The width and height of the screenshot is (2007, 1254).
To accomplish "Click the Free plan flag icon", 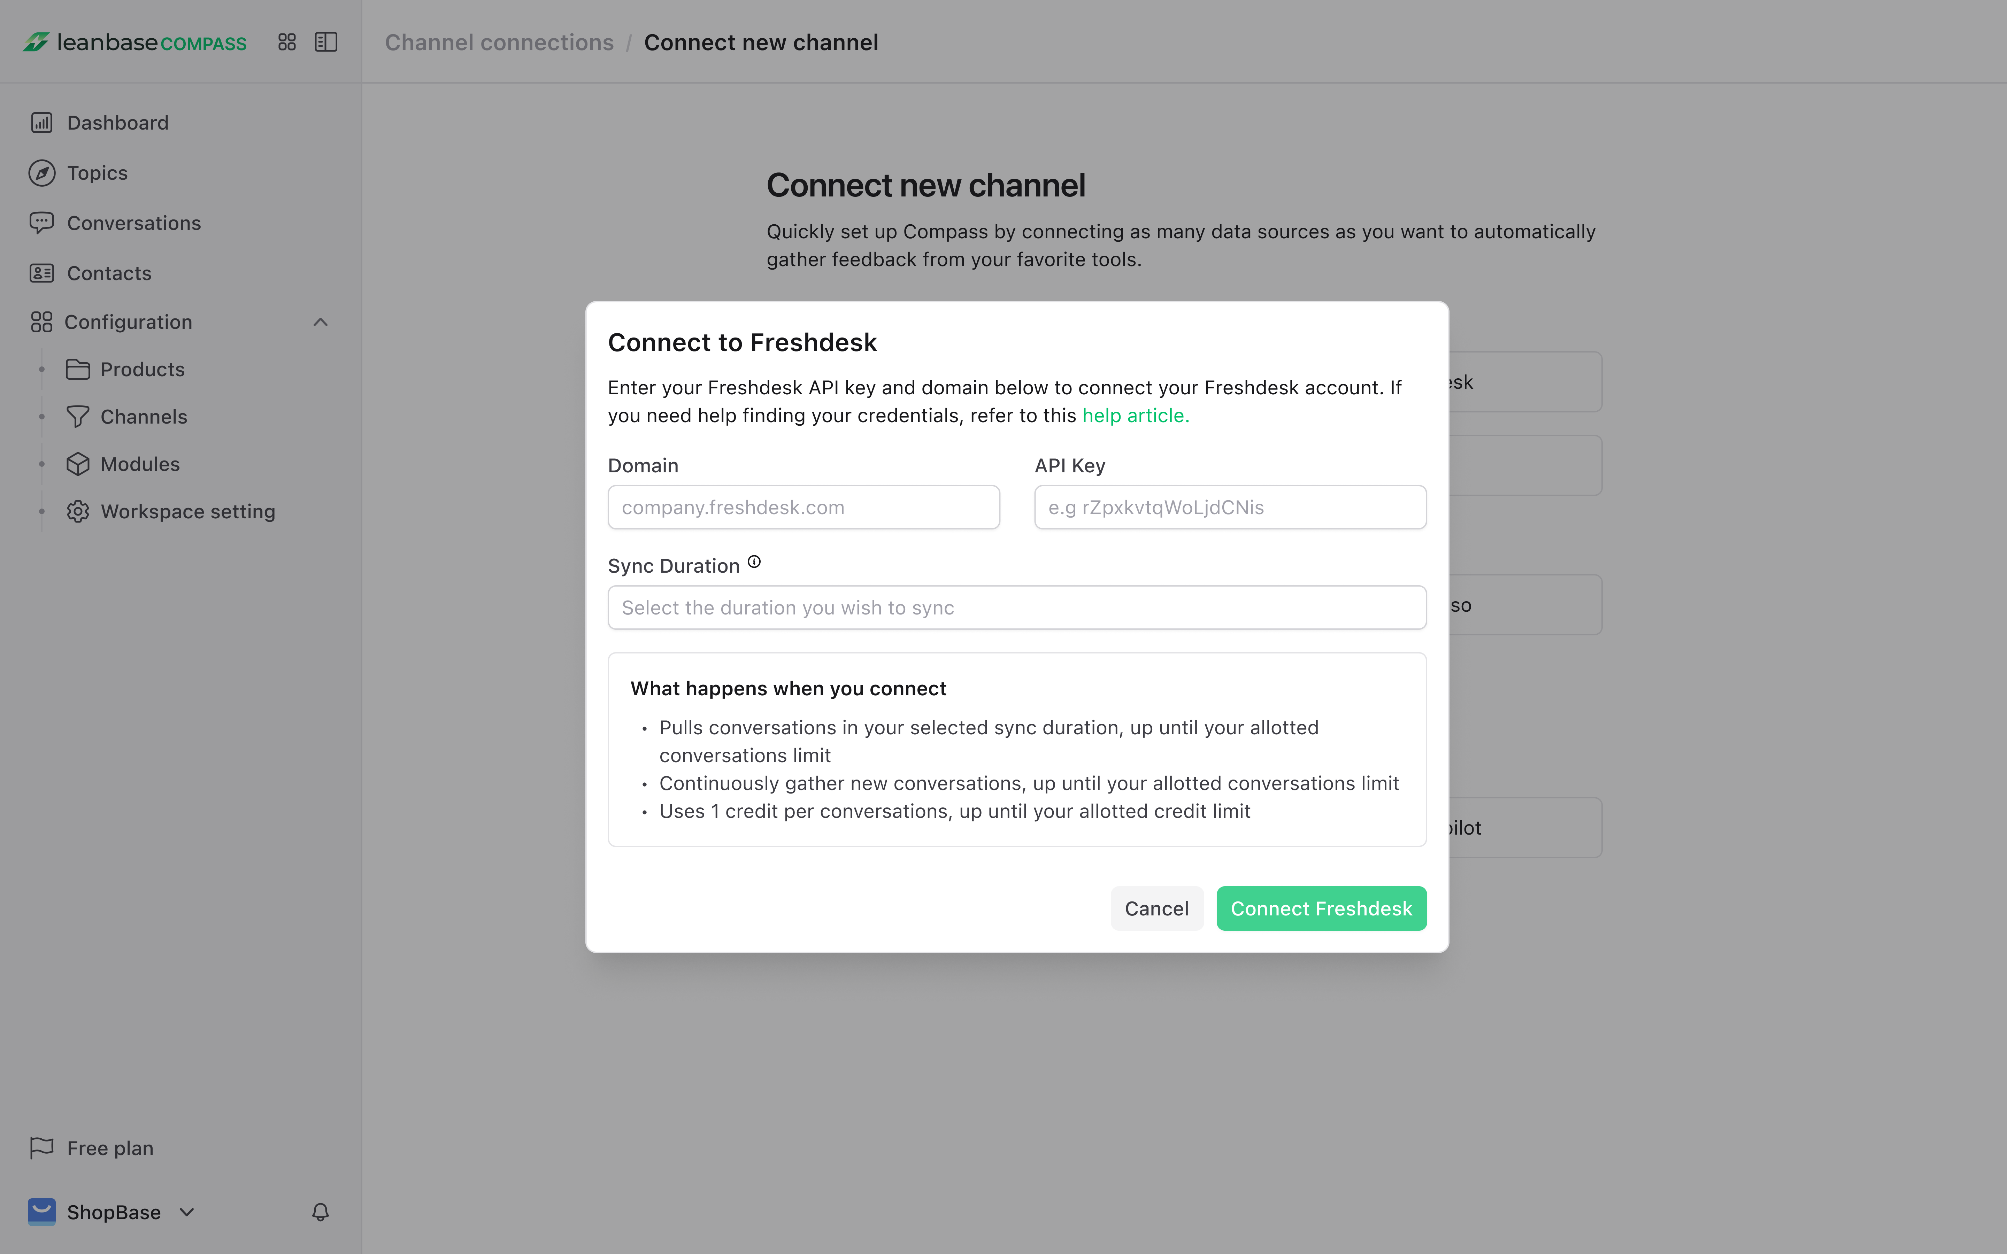I will point(41,1147).
